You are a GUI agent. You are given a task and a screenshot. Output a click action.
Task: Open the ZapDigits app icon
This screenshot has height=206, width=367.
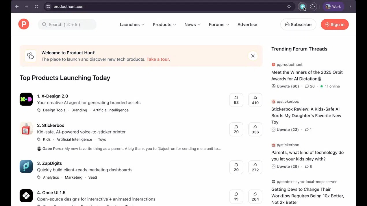pyautogui.click(x=26, y=166)
